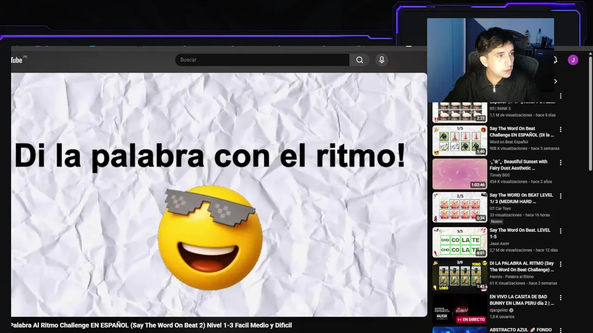593x333 pixels.
Task: Click the 2:21 duration label
Action: point(480,118)
